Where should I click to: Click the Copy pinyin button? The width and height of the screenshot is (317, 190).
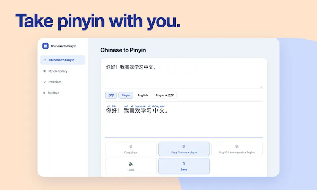coord(131,149)
